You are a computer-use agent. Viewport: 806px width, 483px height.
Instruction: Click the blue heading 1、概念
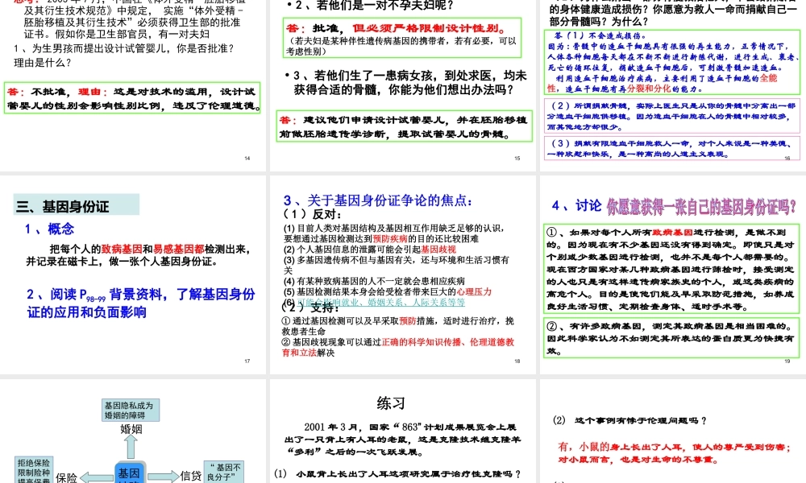click(49, 229)
